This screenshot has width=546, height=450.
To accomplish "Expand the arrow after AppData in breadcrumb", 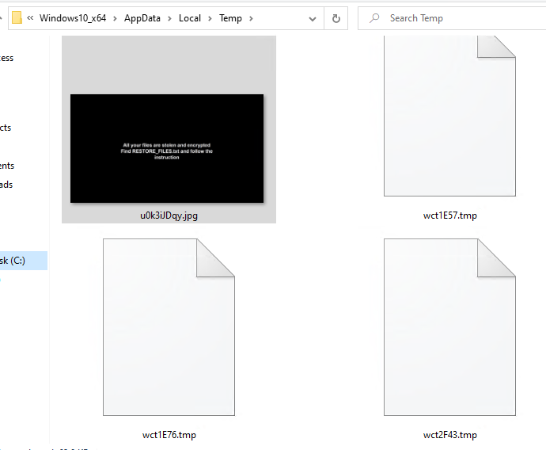I will [x=169, y=18].
